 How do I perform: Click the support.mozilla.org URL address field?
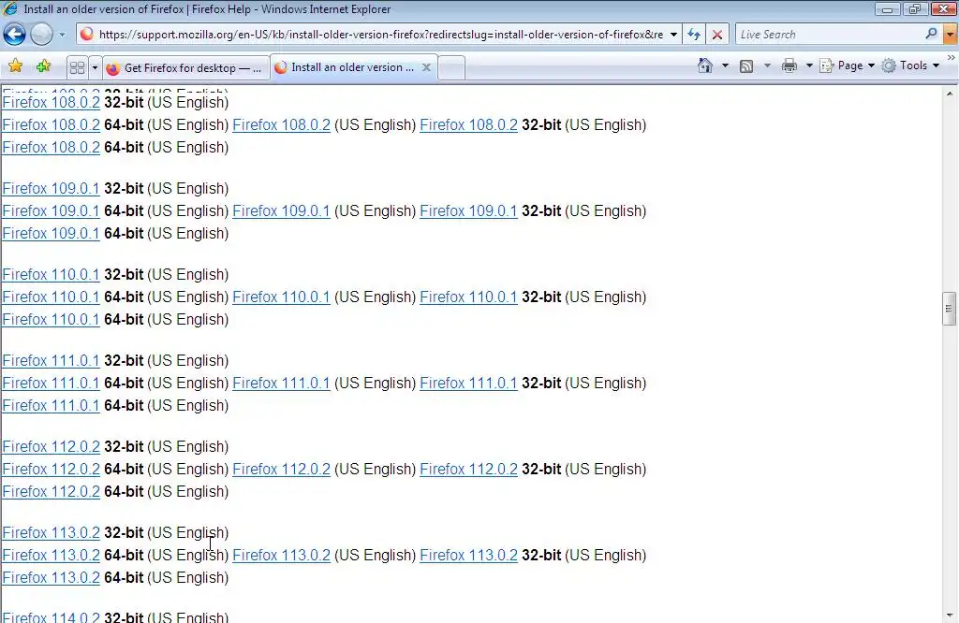tap(381, 35)
